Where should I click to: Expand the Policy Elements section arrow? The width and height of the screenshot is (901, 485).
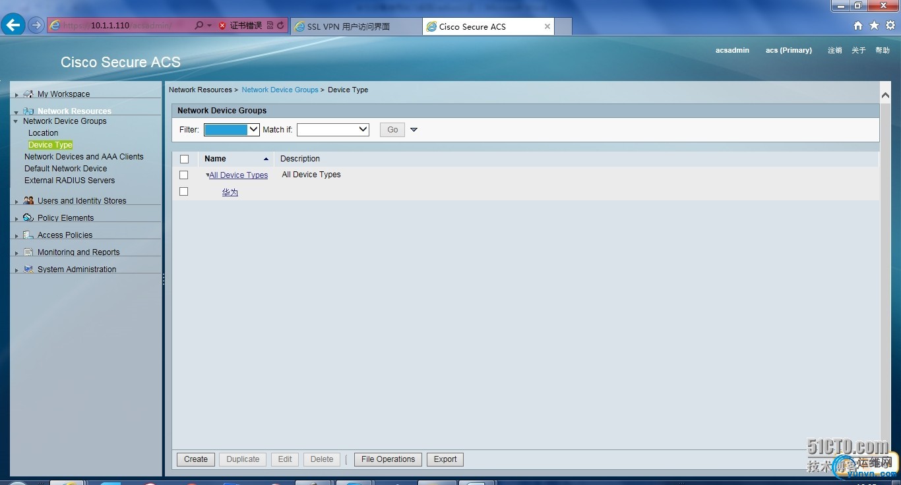click(16, 218)
